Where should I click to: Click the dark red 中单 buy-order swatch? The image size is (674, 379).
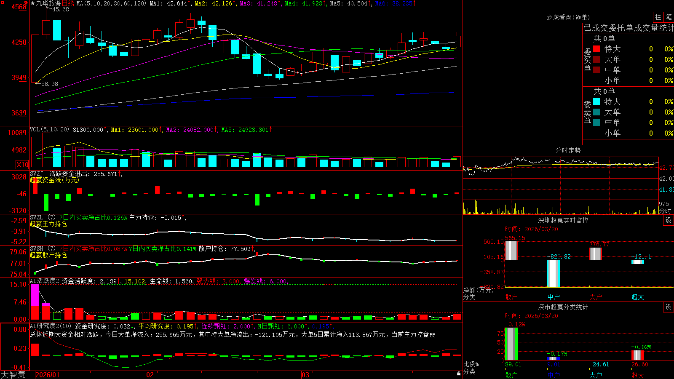point(596,70)
